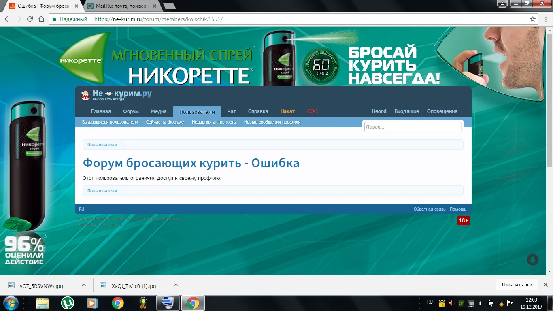Expand options for XaQJ_TiVJc0 (1).jpg download
Screen dimensions: 553x311
[x=176, y=285]
